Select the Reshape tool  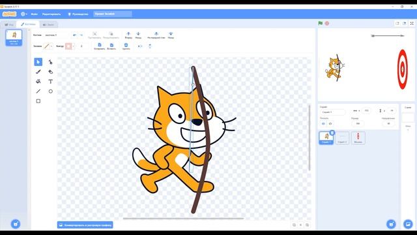pyautogui.click(x=51, y=62)
